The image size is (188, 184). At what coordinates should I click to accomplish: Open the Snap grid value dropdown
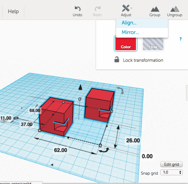171,172
